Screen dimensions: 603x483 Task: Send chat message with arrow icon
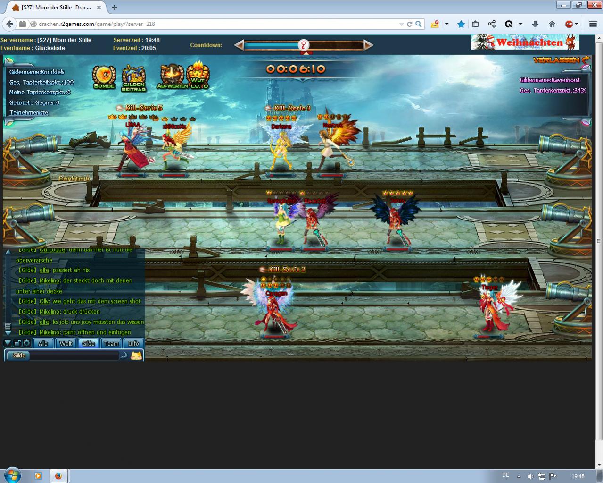pos(124,356)
